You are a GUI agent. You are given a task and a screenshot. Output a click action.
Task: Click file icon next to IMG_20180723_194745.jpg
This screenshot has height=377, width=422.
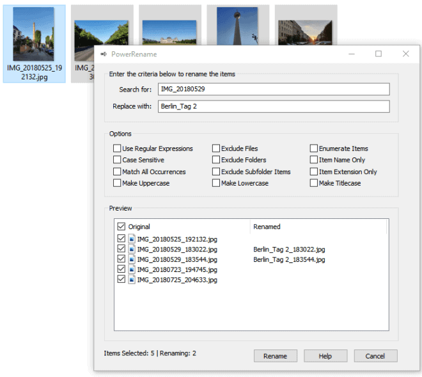132,269
